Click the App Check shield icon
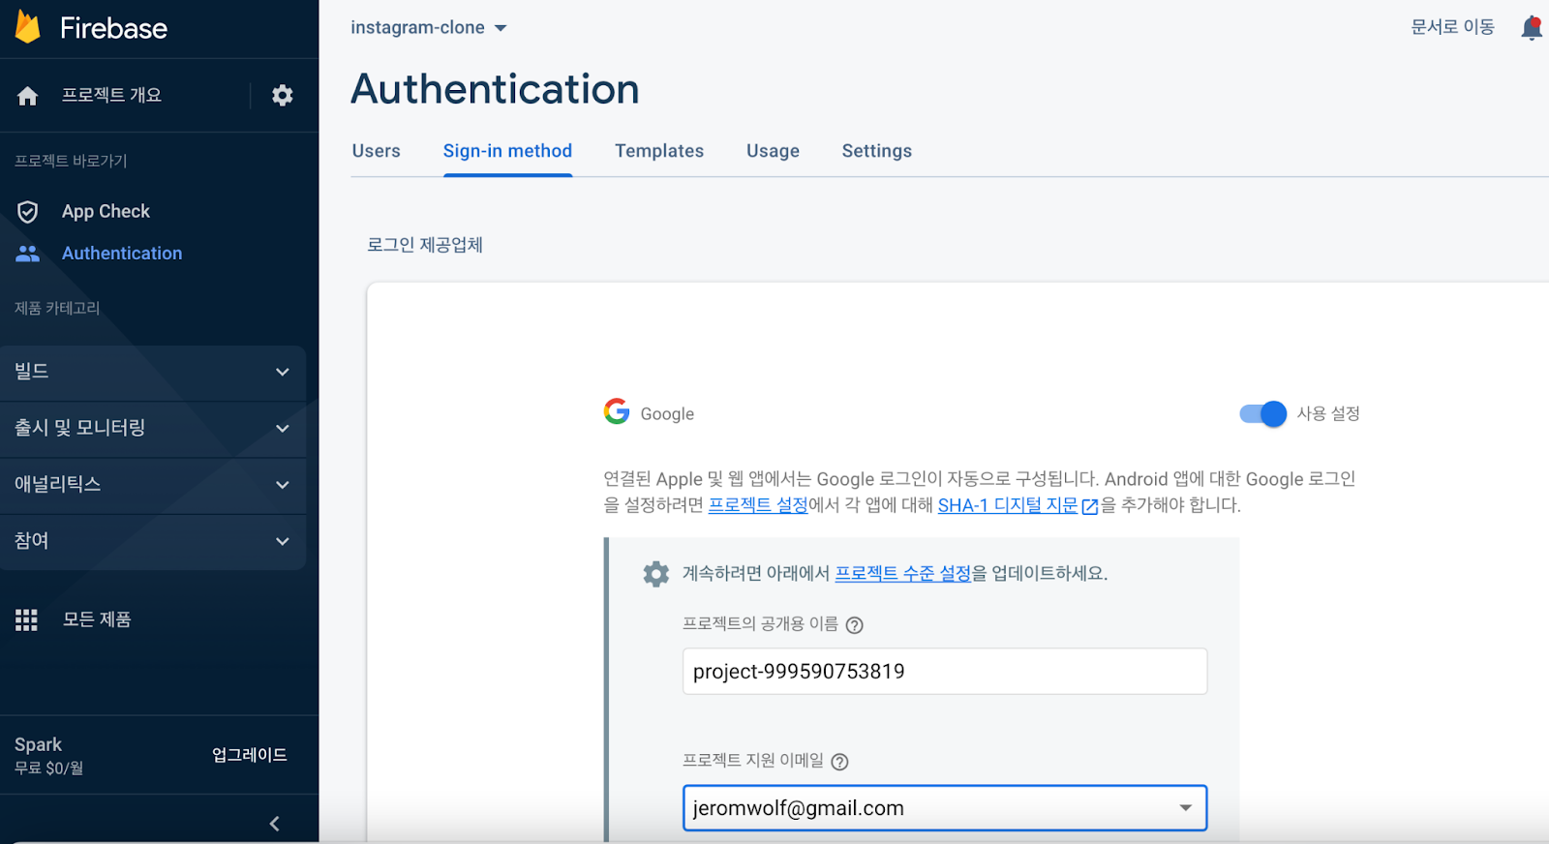Viewport: 1549px width, 844px height. [x=28, y=212]
